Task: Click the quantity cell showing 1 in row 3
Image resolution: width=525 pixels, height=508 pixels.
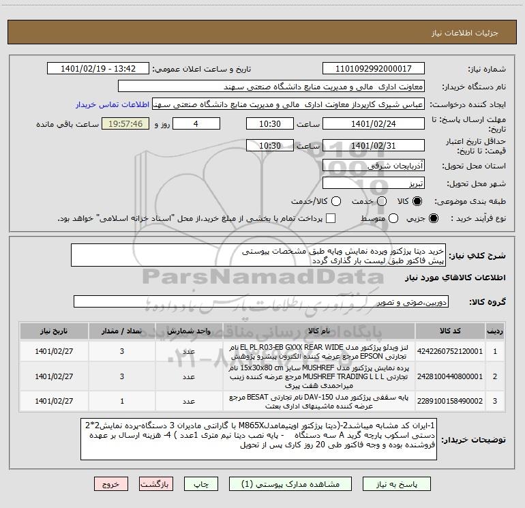Action: point(122,401)
